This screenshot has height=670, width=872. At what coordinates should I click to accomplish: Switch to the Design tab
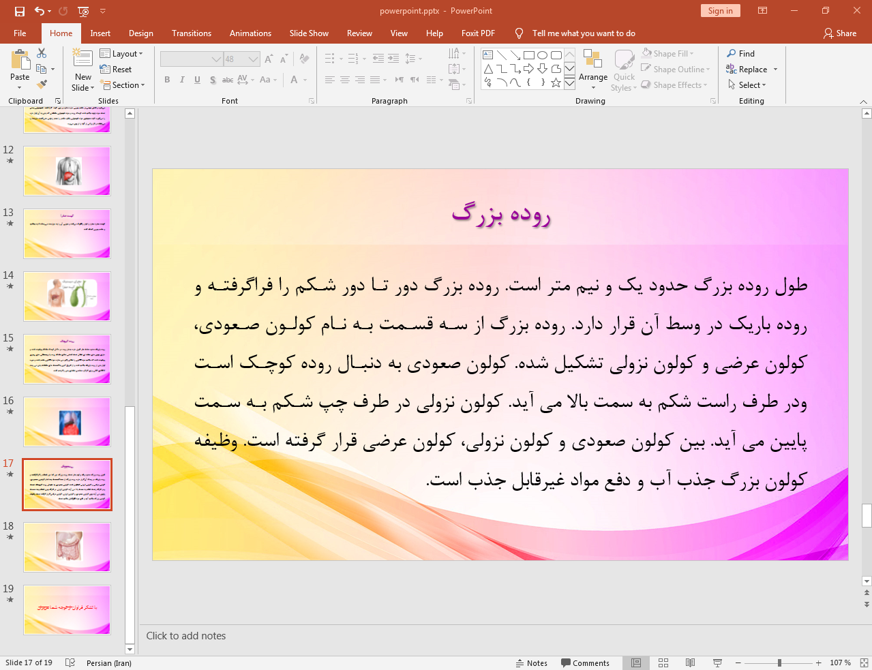pyautogui.click(x=140, y=33)
